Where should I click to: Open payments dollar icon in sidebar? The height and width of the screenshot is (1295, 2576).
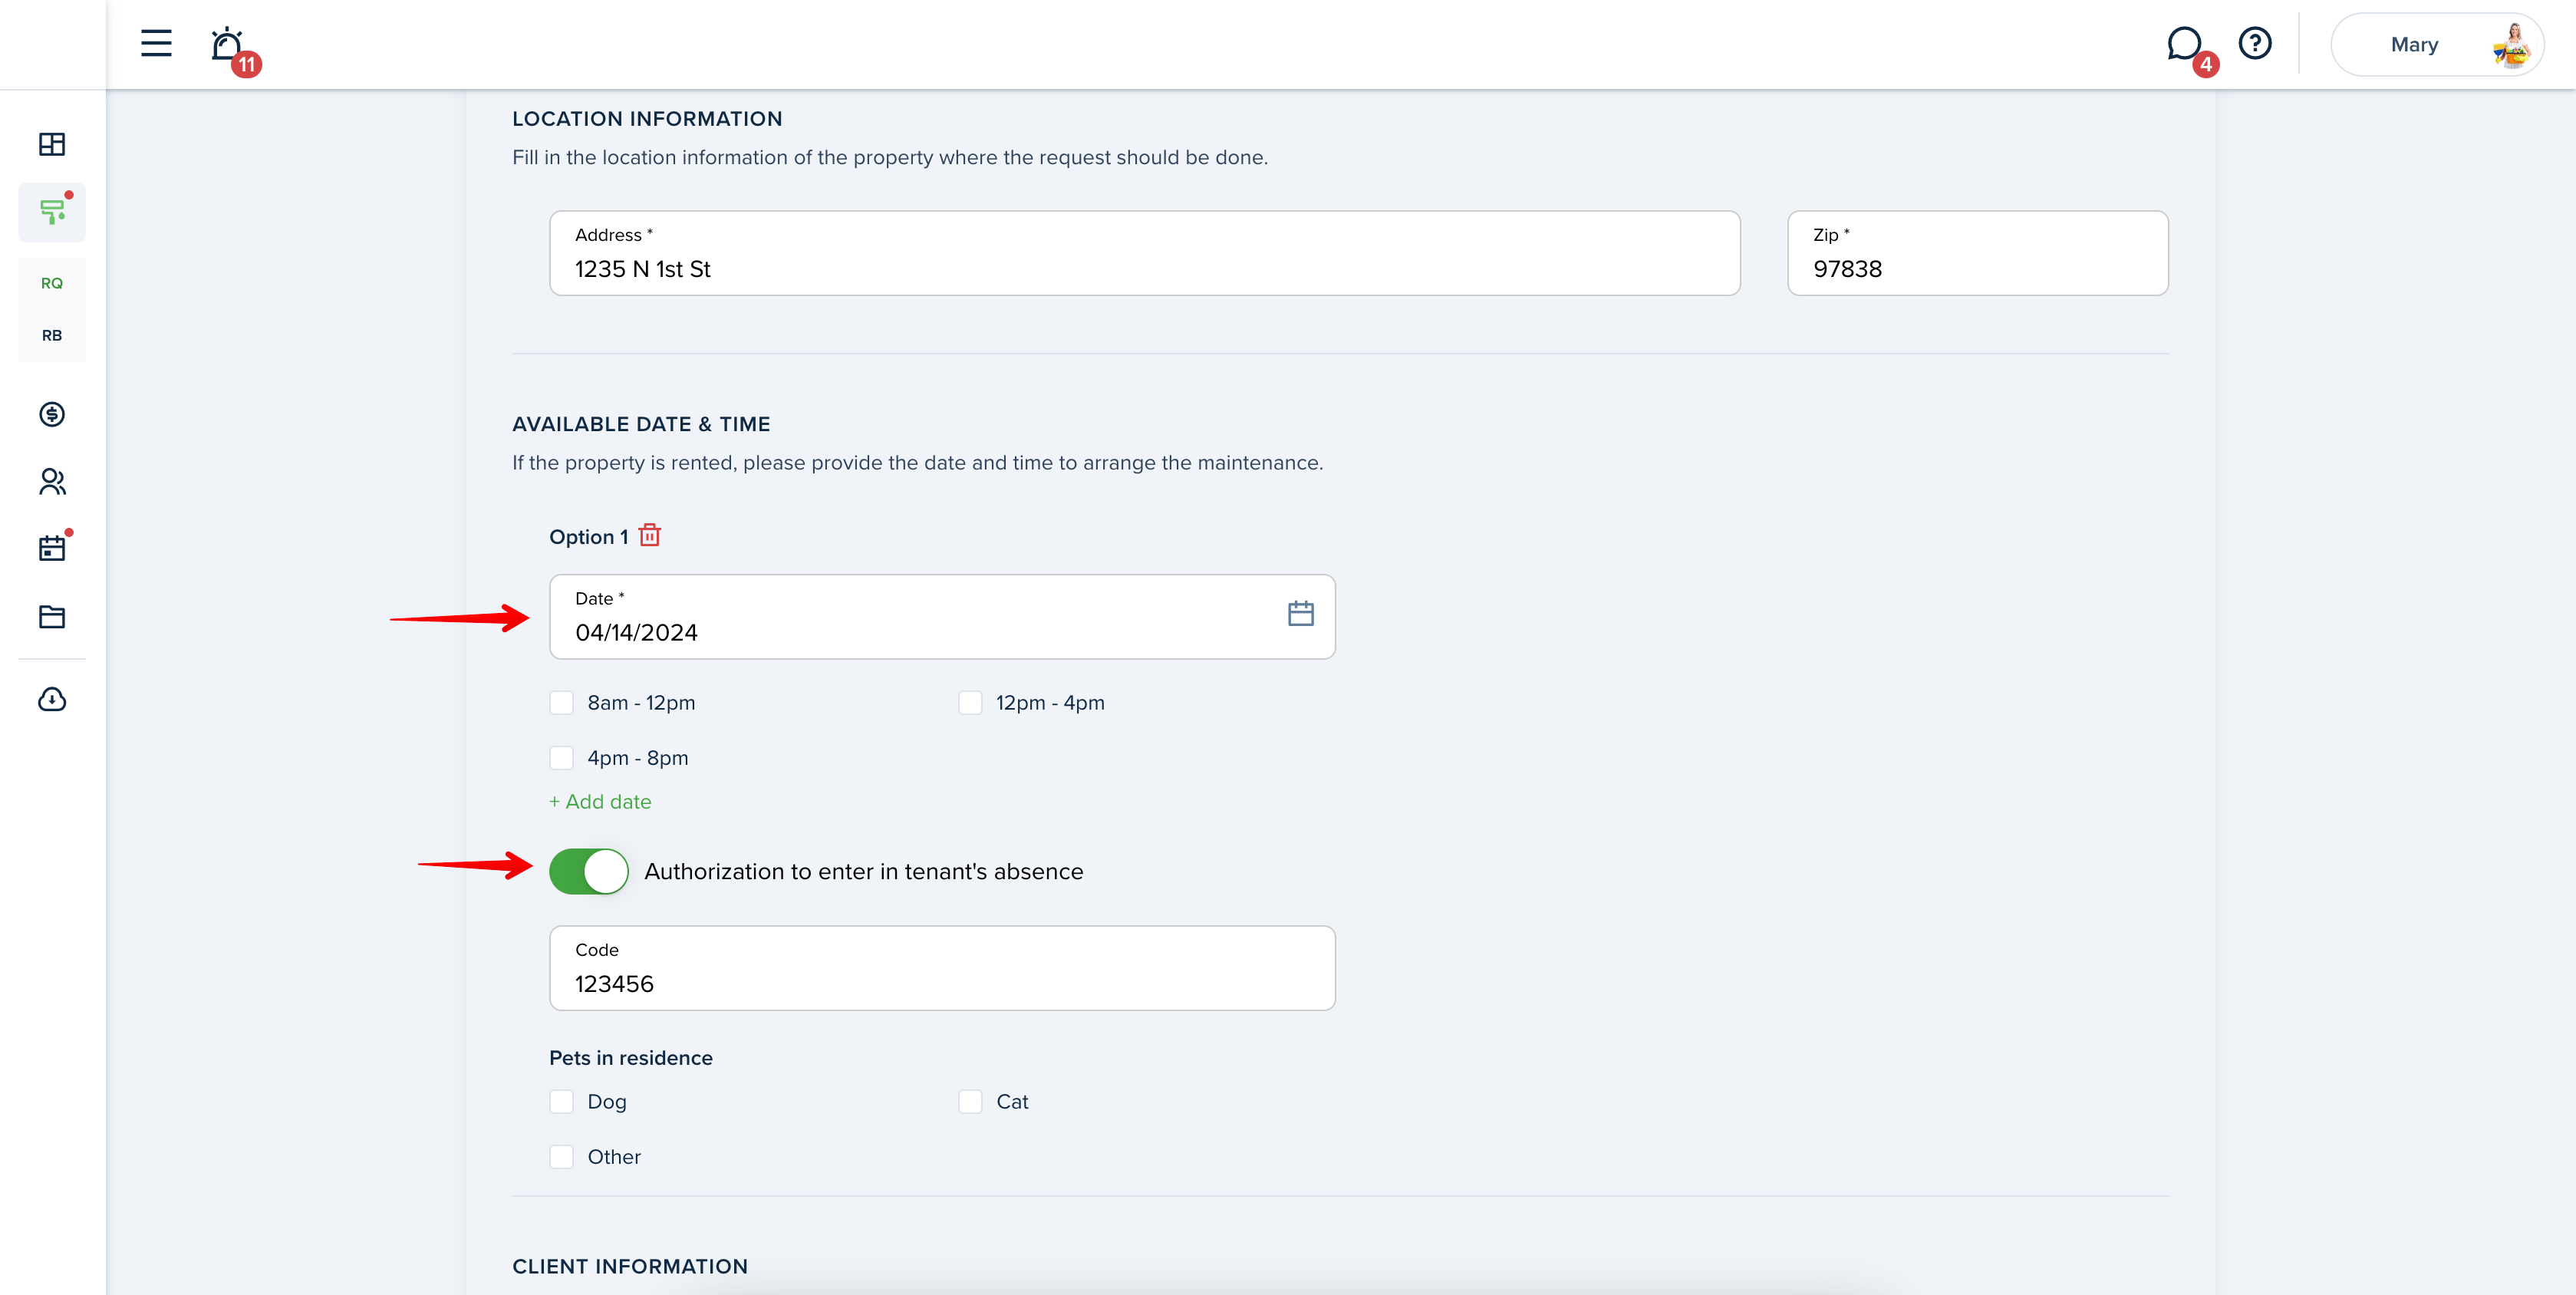52,414
